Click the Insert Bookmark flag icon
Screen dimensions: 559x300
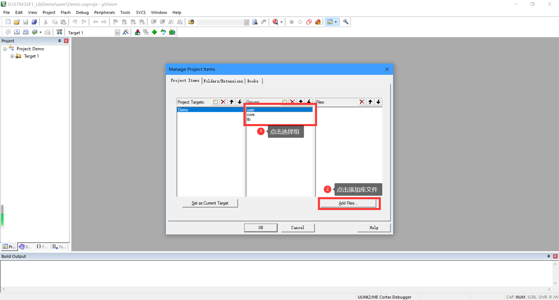tap(116, 22)
